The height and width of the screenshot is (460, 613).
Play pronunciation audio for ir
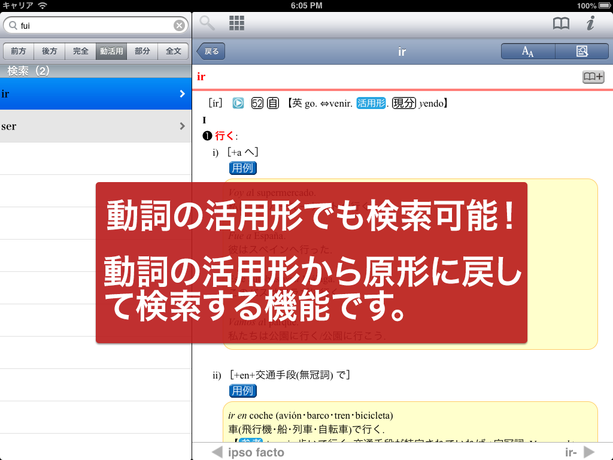[x=238, y=103]
